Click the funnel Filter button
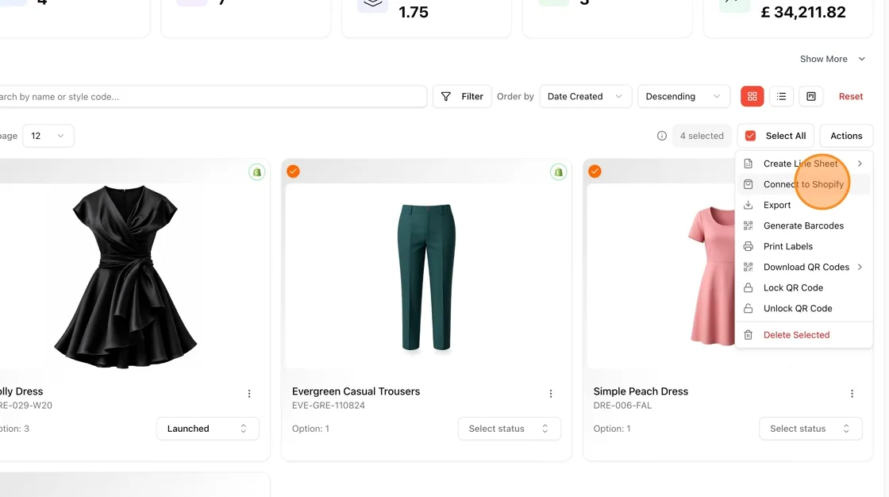This screenshot has height=497, width=889. [462, 96]
